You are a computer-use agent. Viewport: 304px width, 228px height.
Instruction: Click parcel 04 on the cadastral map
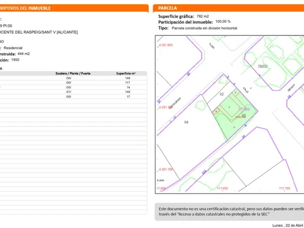(x=186, y=122)
